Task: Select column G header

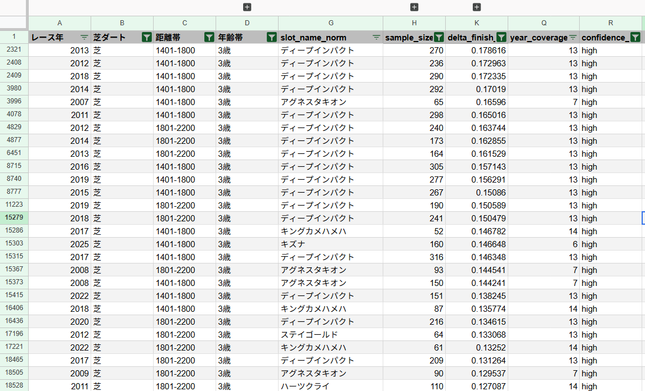Action: (x=331, y=23)
